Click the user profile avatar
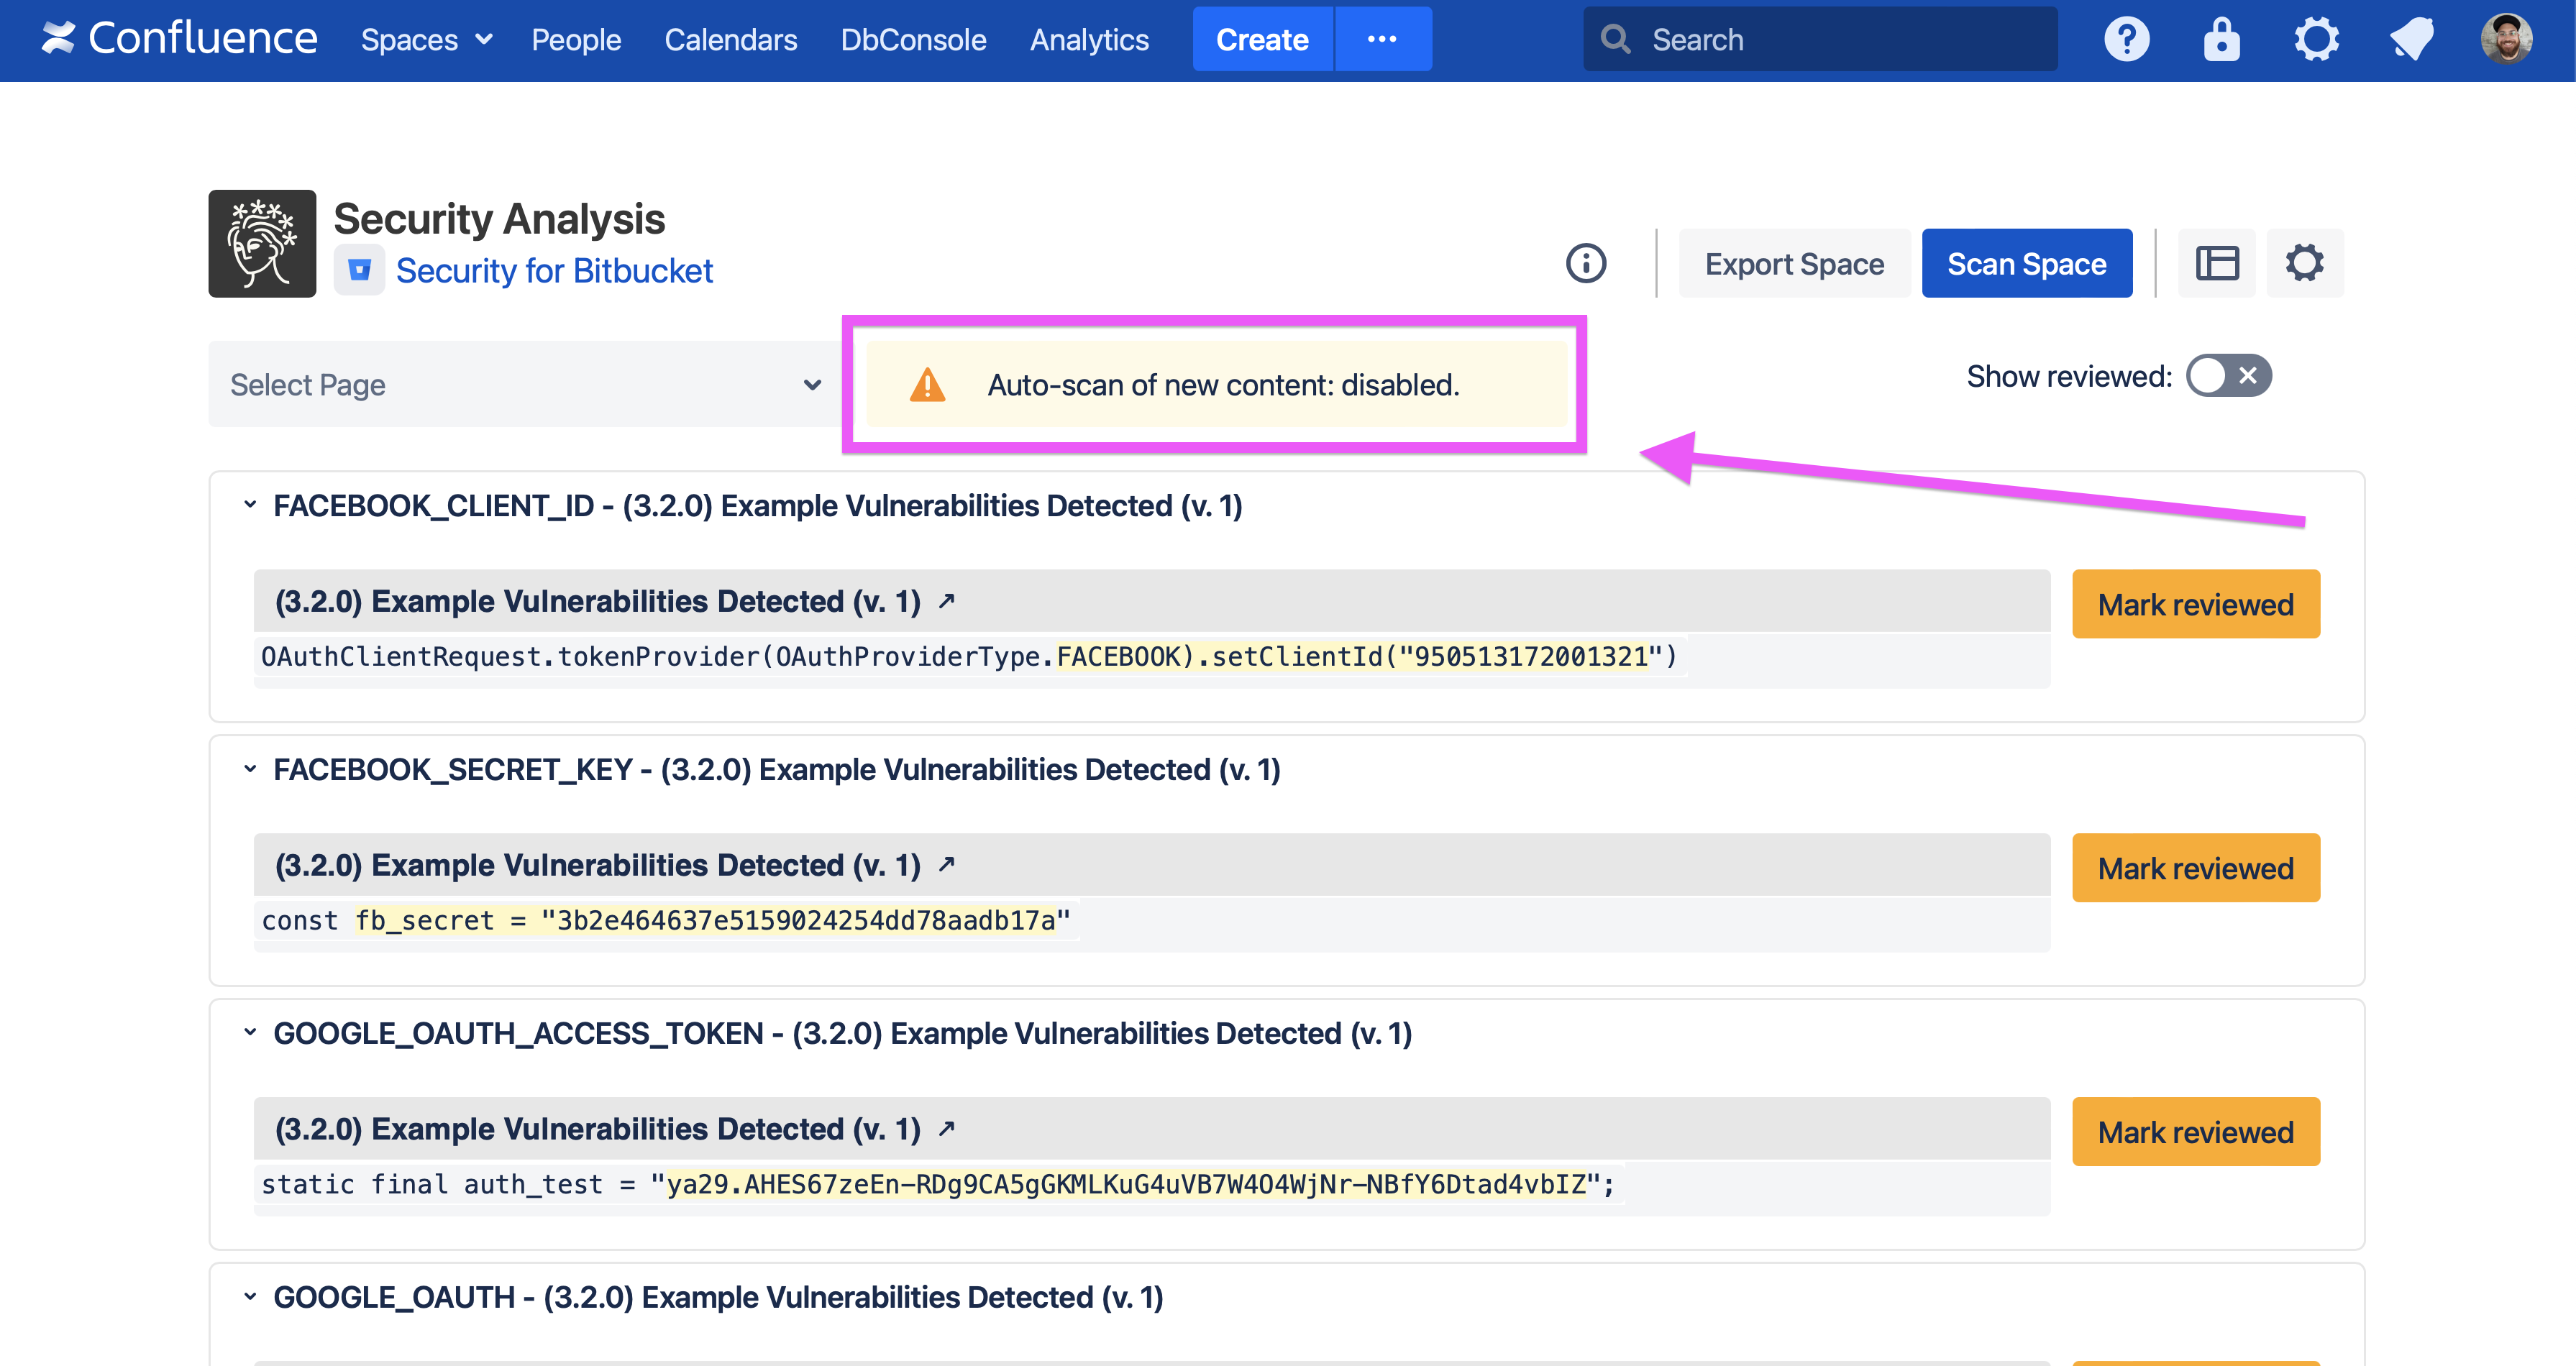This screenshot has height=1366, width=2576. tap(2506, 40)
